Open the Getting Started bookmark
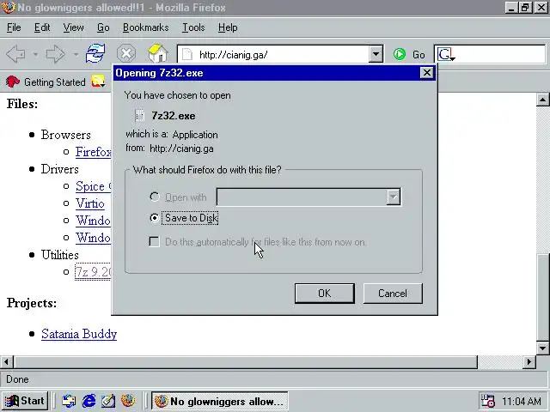The width and height of the screenshot is (550, 412). [x=46, y=82]
